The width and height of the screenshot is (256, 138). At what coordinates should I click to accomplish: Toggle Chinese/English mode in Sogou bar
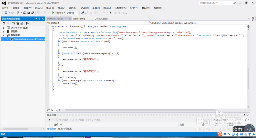coord(225,134)
